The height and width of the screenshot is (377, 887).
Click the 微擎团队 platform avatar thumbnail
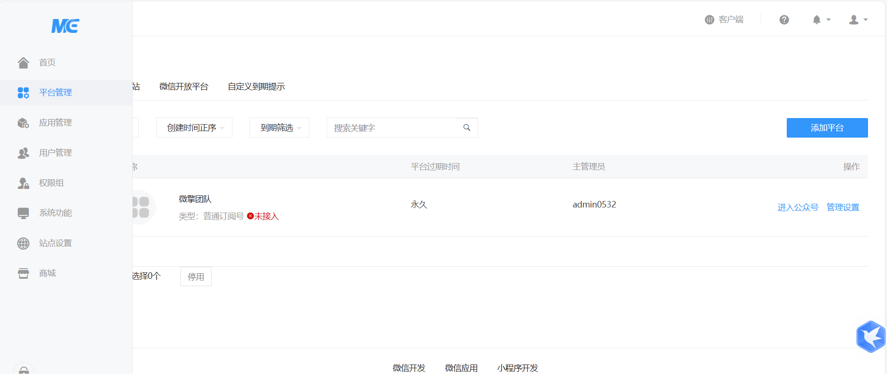pos(141,207)
